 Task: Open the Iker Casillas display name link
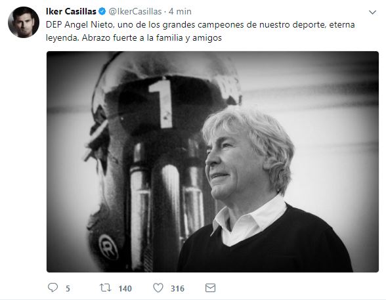click(71, 11)
